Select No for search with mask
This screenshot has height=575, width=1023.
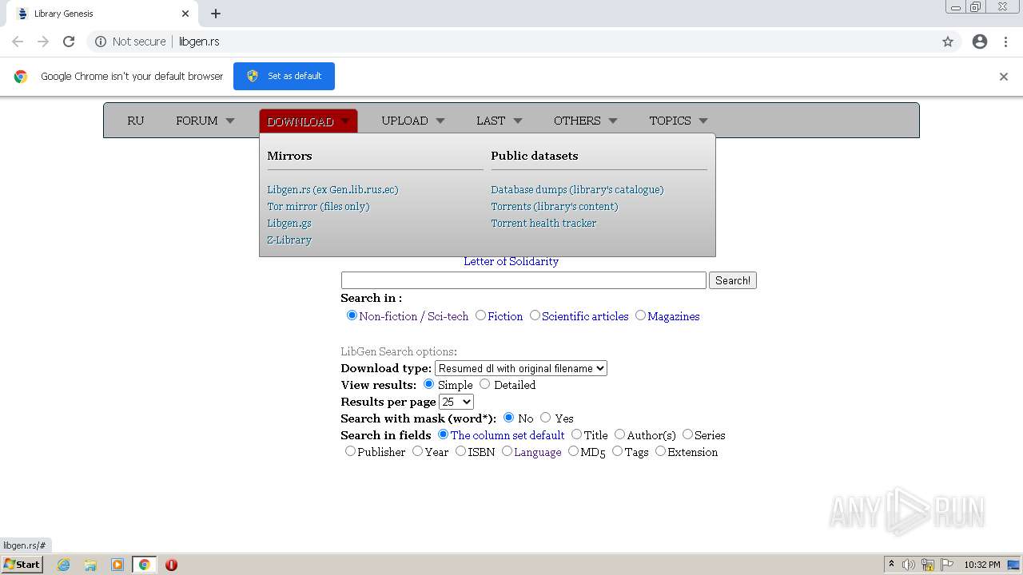coord(509,418)
